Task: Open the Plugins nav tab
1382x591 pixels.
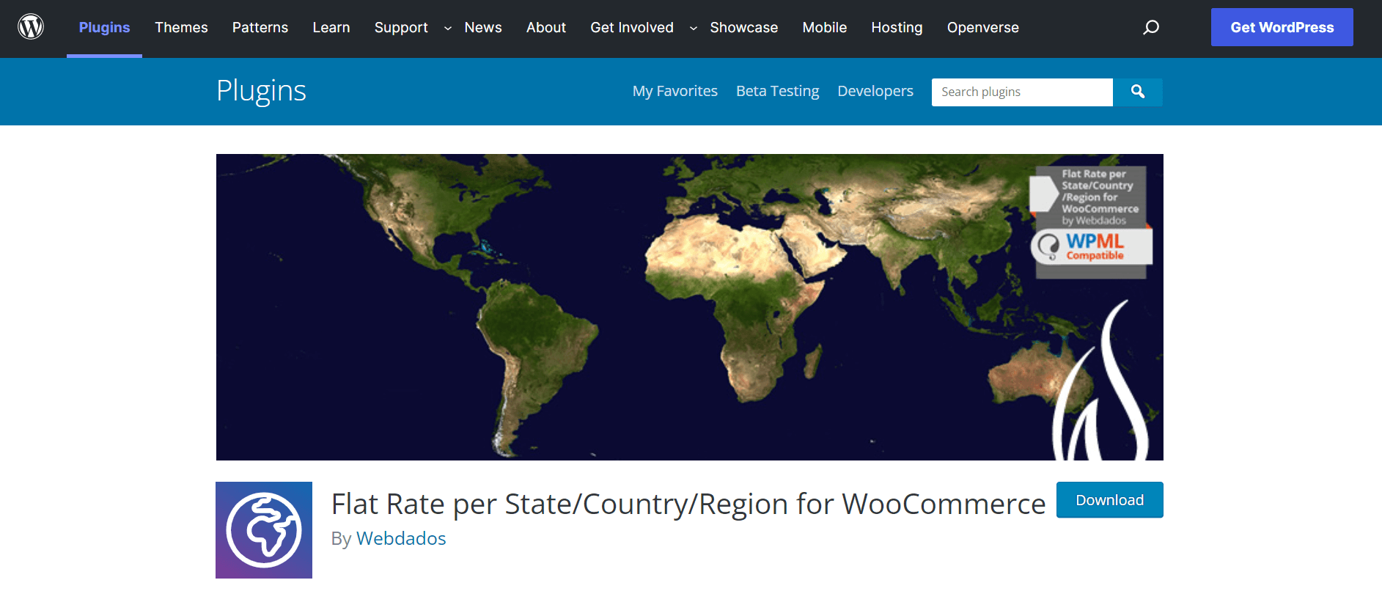Action: [x=104, y=27]
